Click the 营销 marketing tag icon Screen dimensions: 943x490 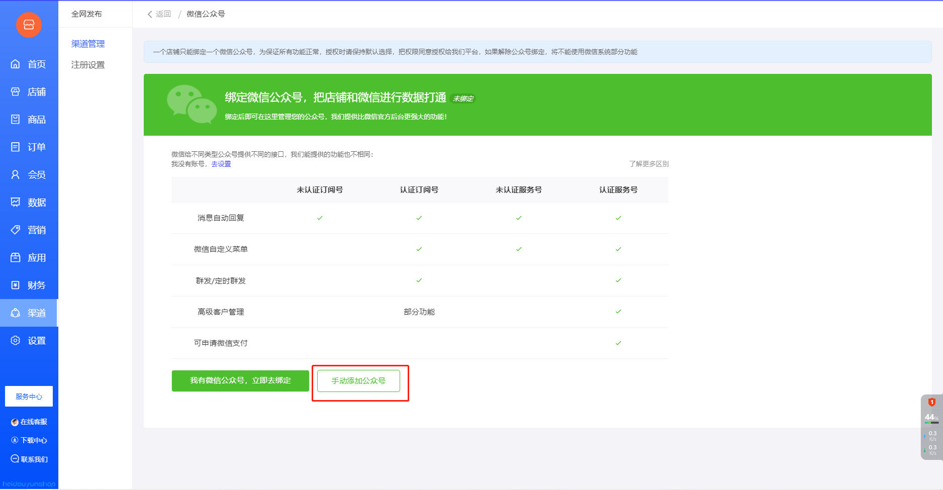[x=16, y=230]
